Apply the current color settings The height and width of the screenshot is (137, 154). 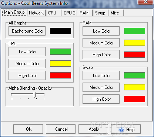click(x=93, y=129)
